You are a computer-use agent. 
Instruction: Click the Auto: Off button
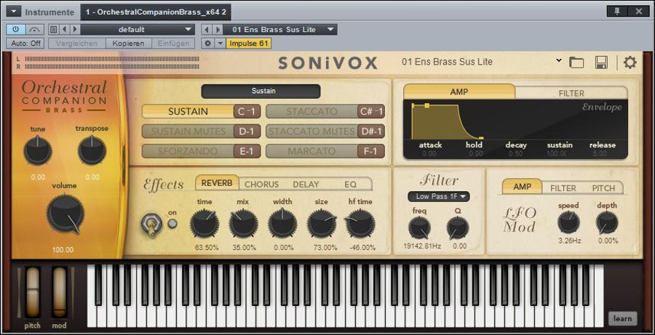tap(25, 43)
